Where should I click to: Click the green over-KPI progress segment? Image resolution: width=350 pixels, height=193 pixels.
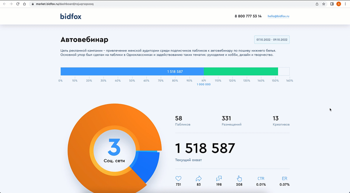[x=241, y=72]
